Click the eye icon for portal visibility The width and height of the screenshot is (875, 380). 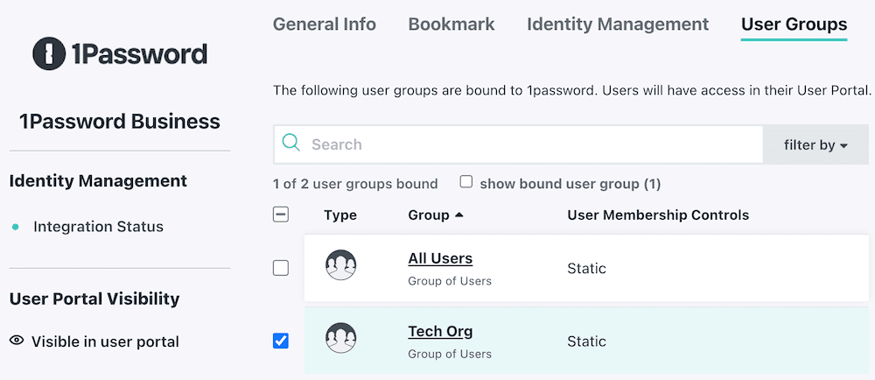coord(17,341)
